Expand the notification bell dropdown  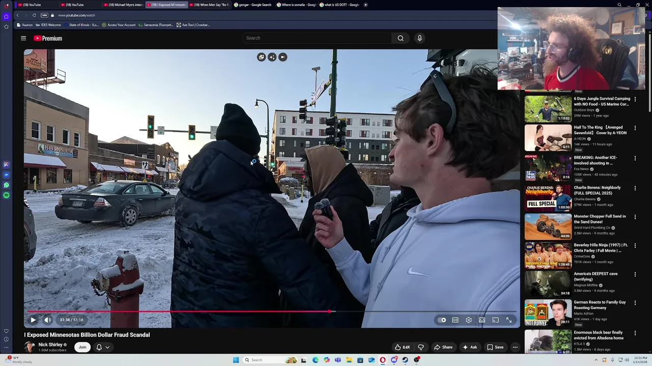pyautogui.click(x=103, y=347)
